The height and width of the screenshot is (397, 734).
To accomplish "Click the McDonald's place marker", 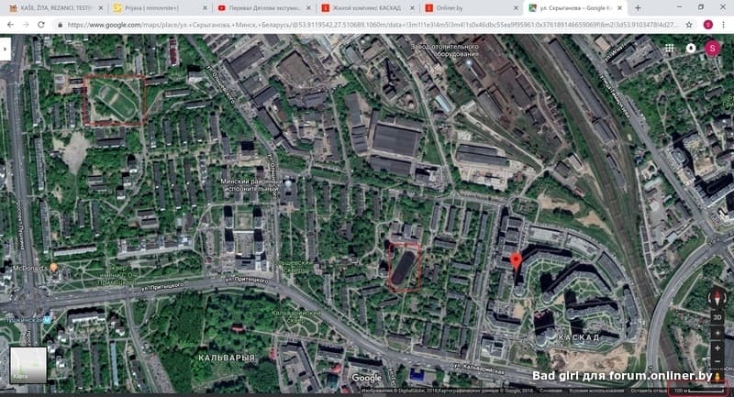I will point(53,268).
